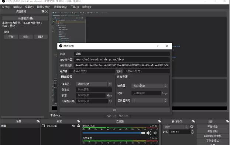The image size is (230, 145).
Task: Open the 帮助(H) menu
Action: (x=86, y=7)
